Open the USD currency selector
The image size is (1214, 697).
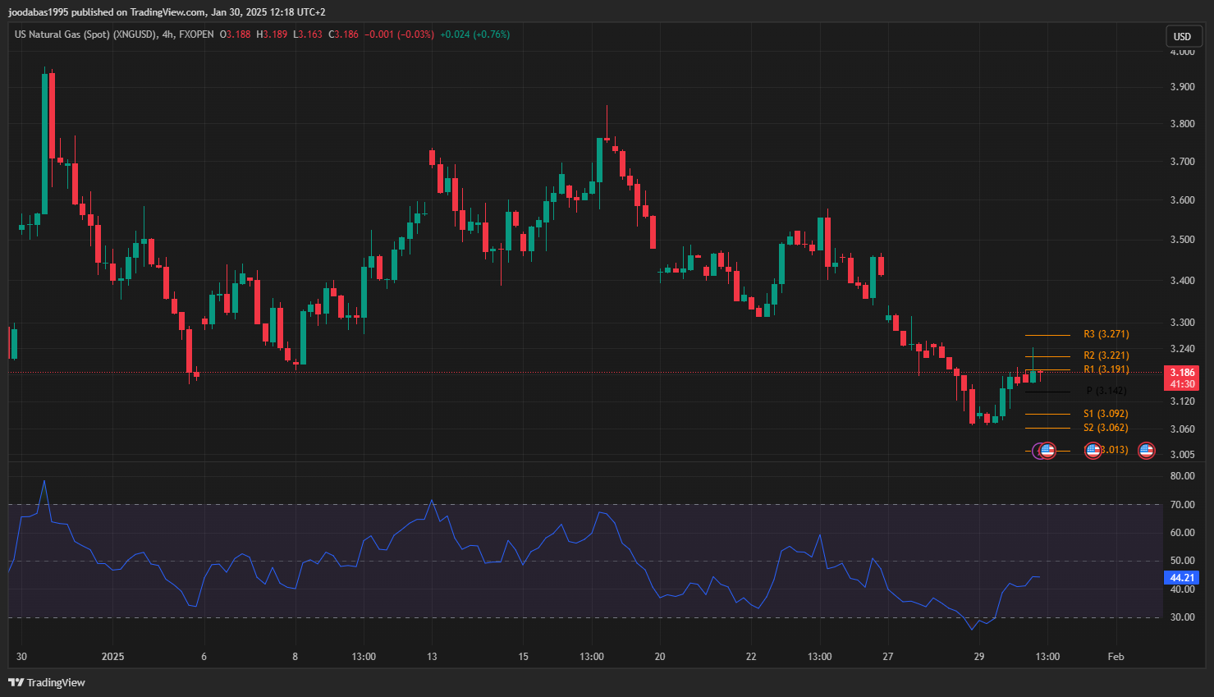(x=1182, y=36)
